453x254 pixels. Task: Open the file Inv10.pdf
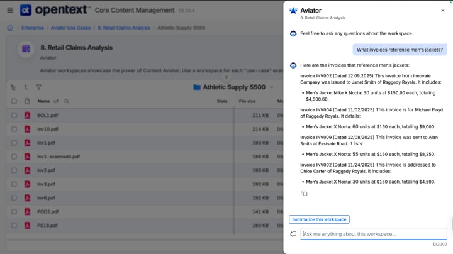(x=48, y=129)
